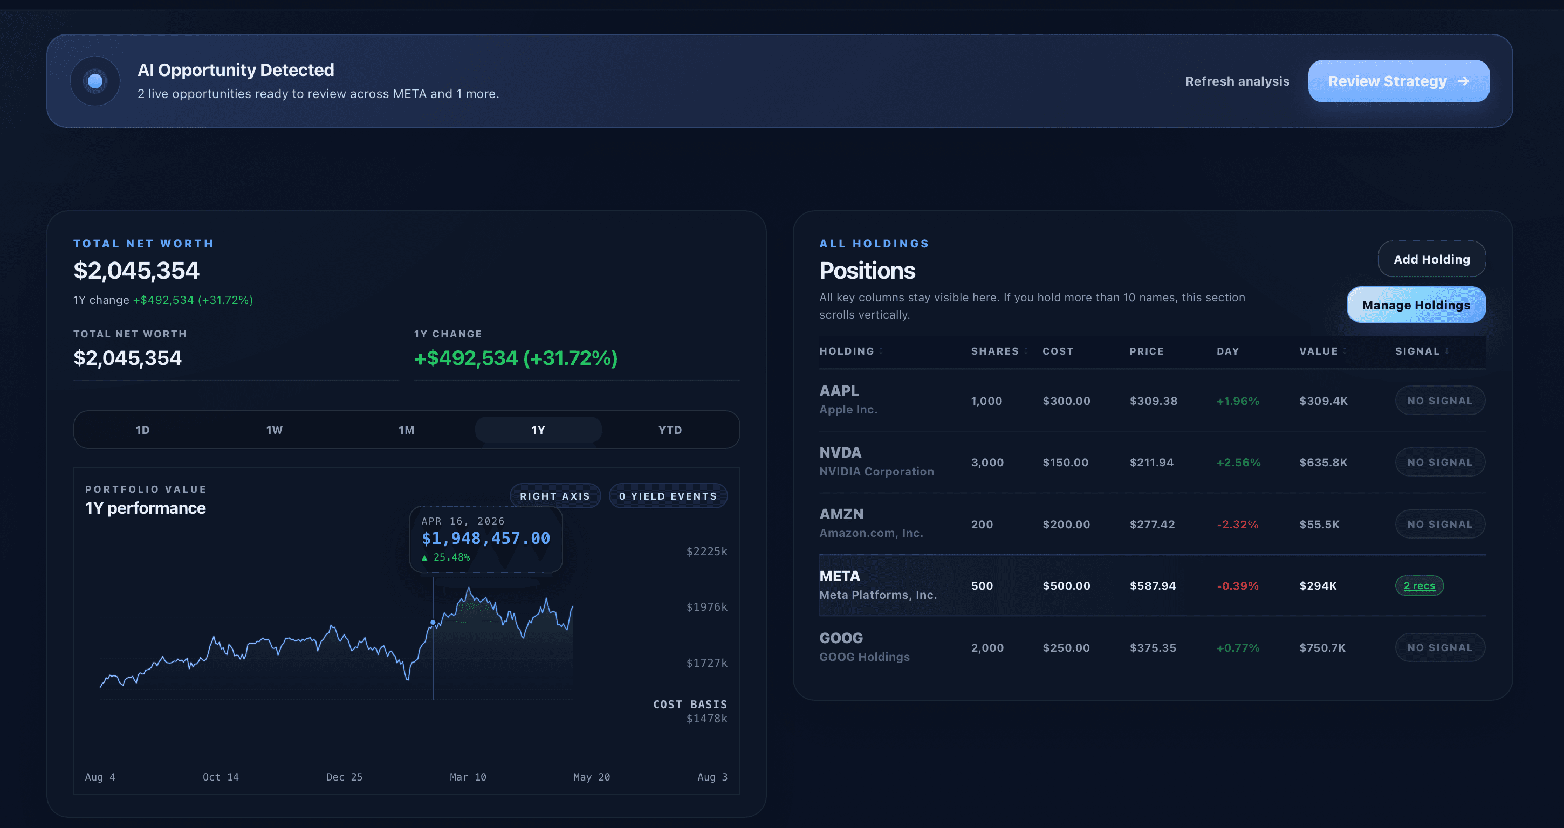Click AMZN shares count 200
Image resolution: width=1564 pixels, height=828 pixels.
[x=982, y=525]
